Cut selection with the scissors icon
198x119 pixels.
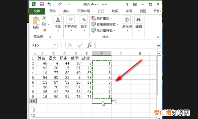coord(44,18)
